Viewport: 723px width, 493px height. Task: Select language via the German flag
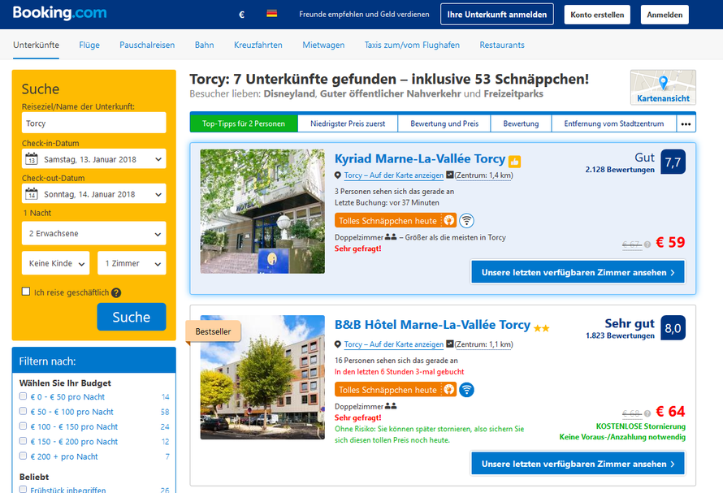click(272, 14)
